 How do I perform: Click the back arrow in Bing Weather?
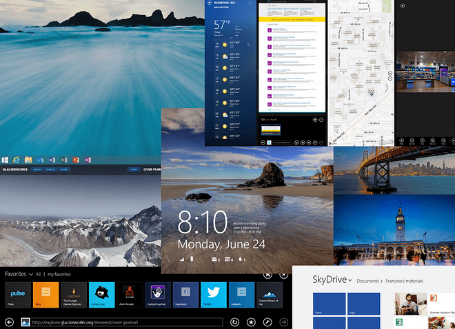coord(209,3)
